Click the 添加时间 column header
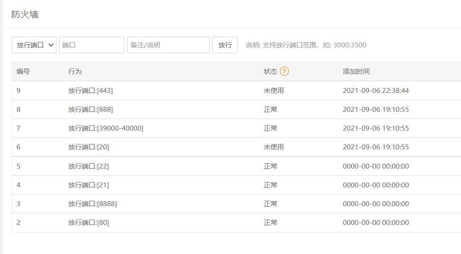 tap(356, 72)
